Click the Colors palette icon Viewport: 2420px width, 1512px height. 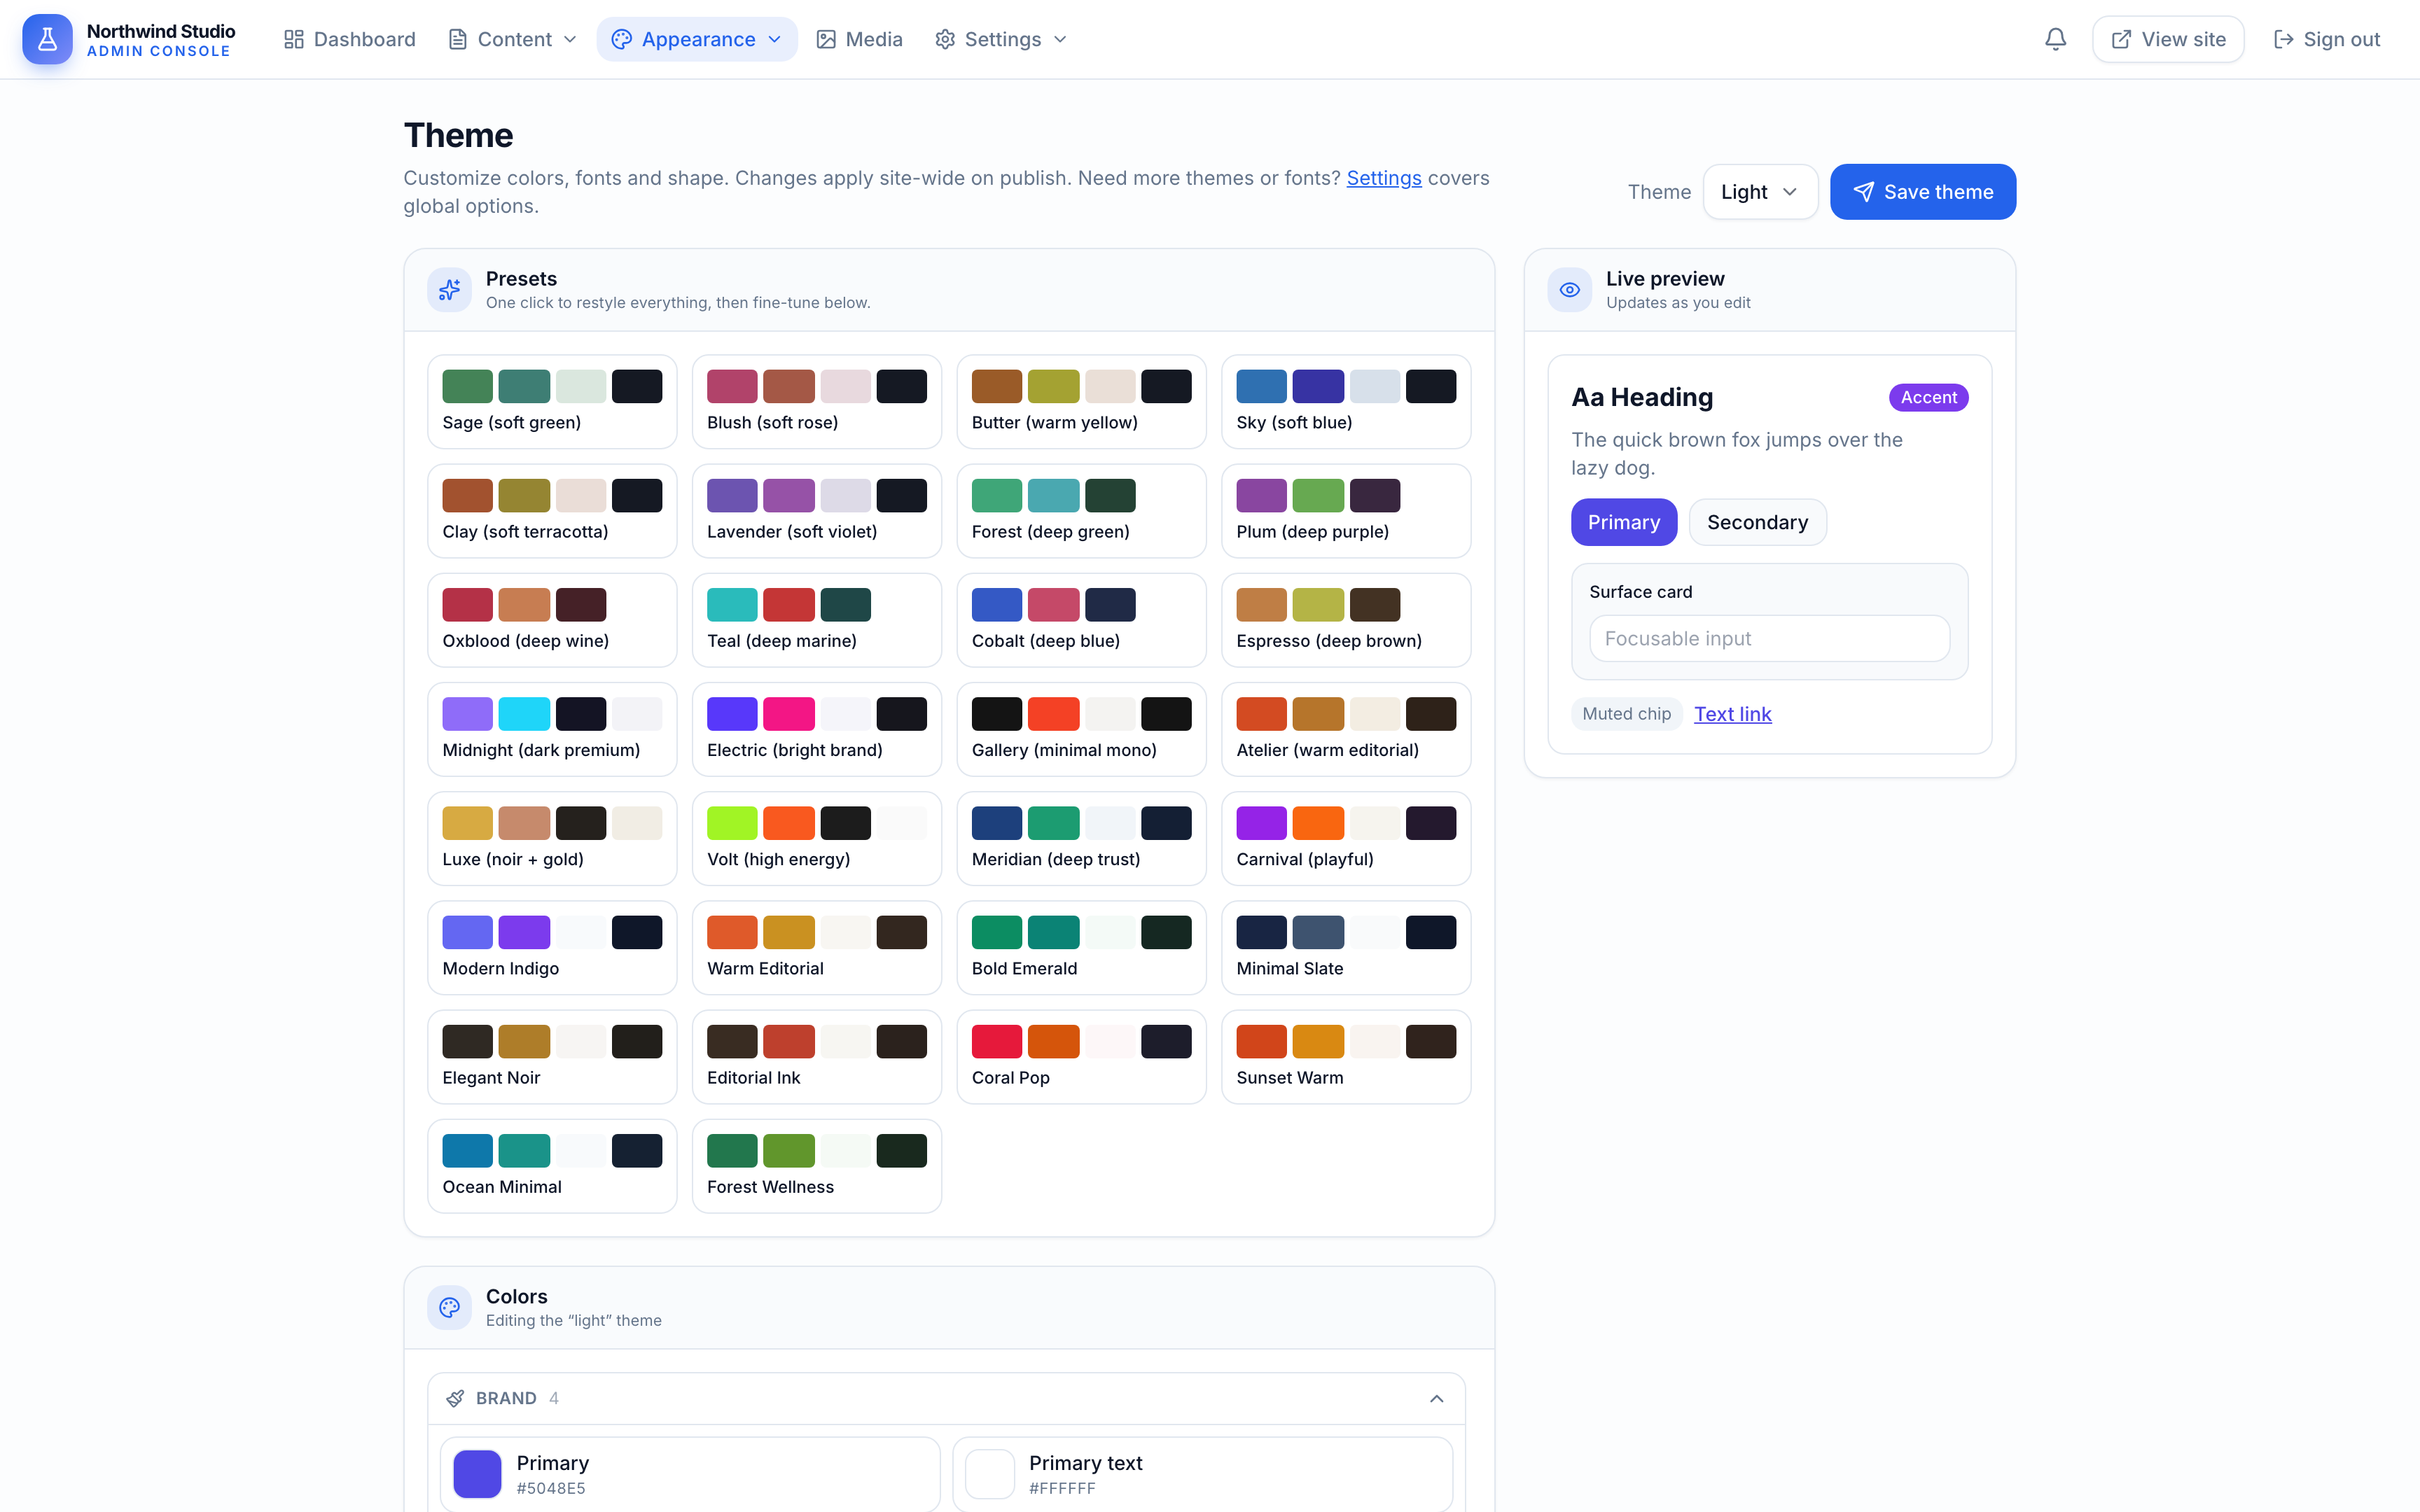click(x=449, y=1307)
